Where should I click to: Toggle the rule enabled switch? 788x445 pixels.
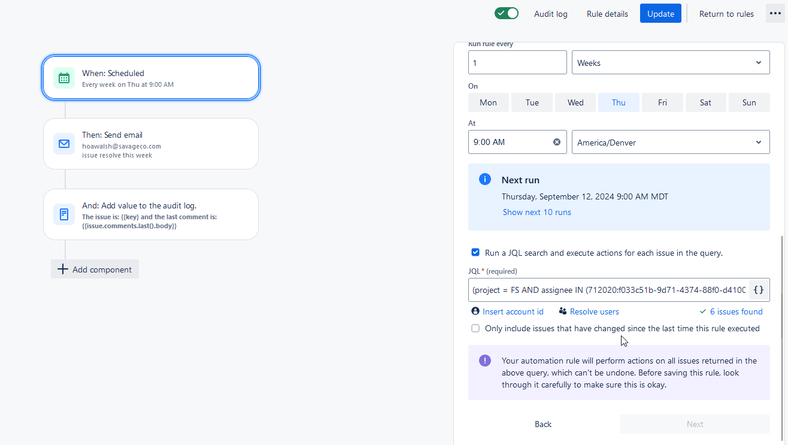[507, 13]
